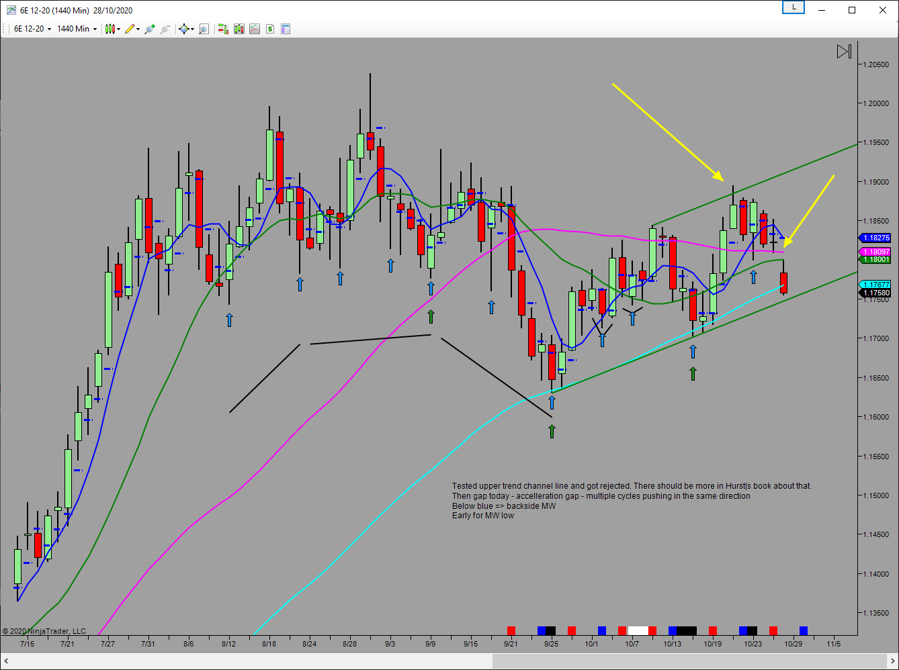Viewport: 899px width, 670px height.
Task: Click the green 1.18001 price marker
Action: (875, 259)
